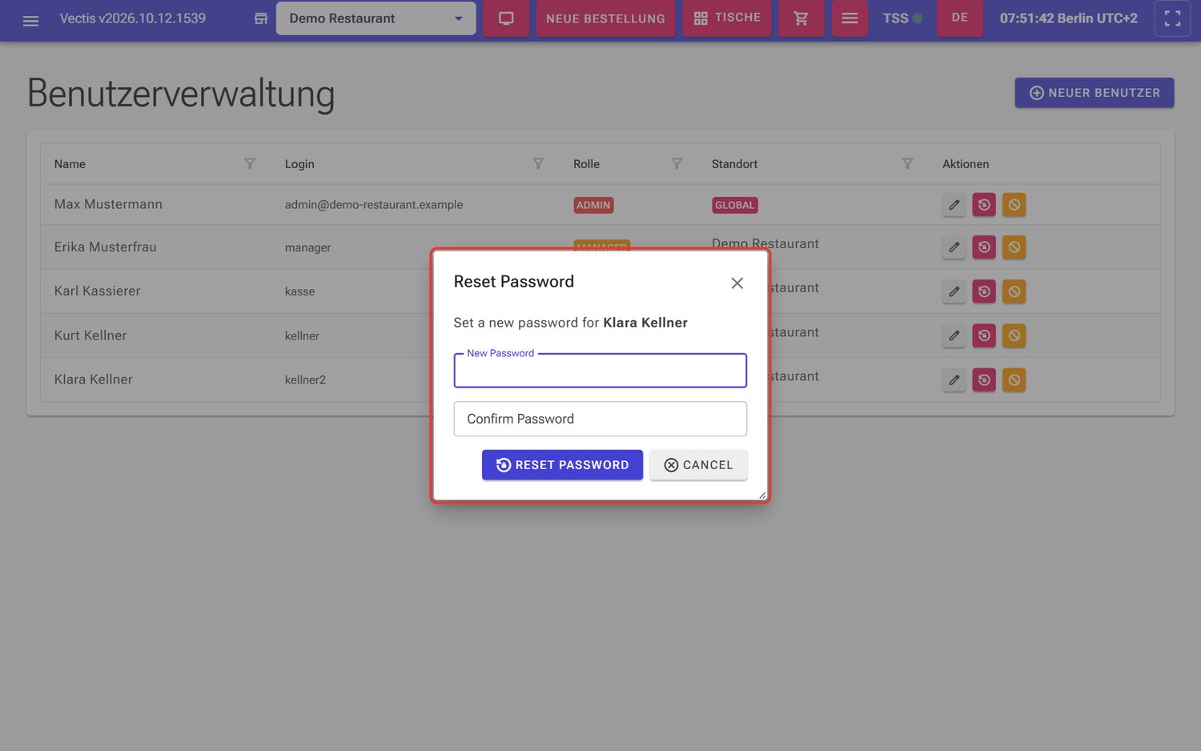Click the ADMIN role badge
This screenshot has height=751, width=1201.
pyautogui.click(x=593, y=205)
